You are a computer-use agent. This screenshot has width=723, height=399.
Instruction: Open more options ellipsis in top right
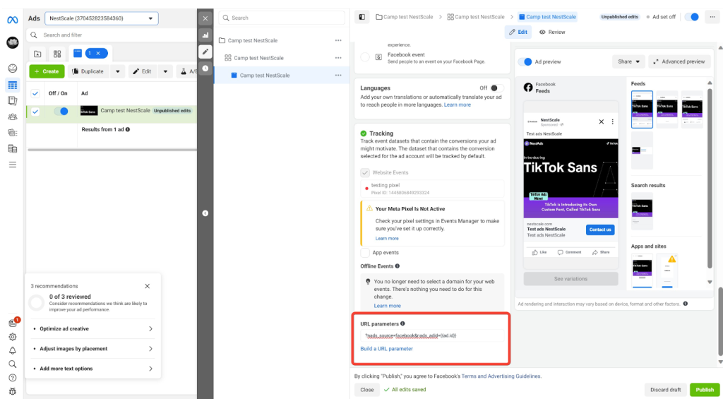tap(712, 17)
